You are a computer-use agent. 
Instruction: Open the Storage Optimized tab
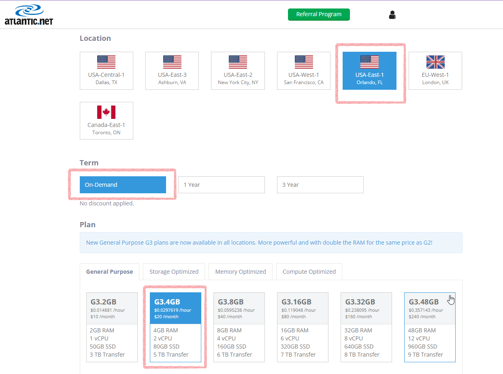click(x=174, y=272)
